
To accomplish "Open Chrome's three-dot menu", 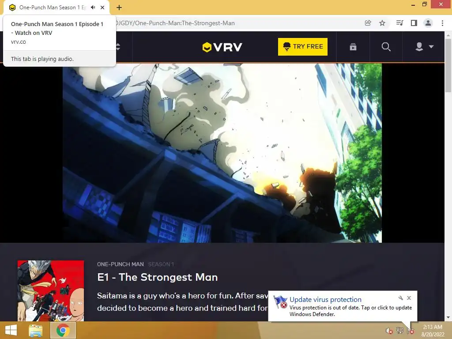I will [x=442, y=23].
